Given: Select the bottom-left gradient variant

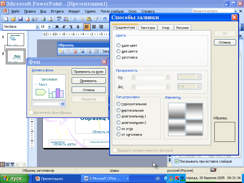Looking at the screenshot, I should (x=177, y=127).
